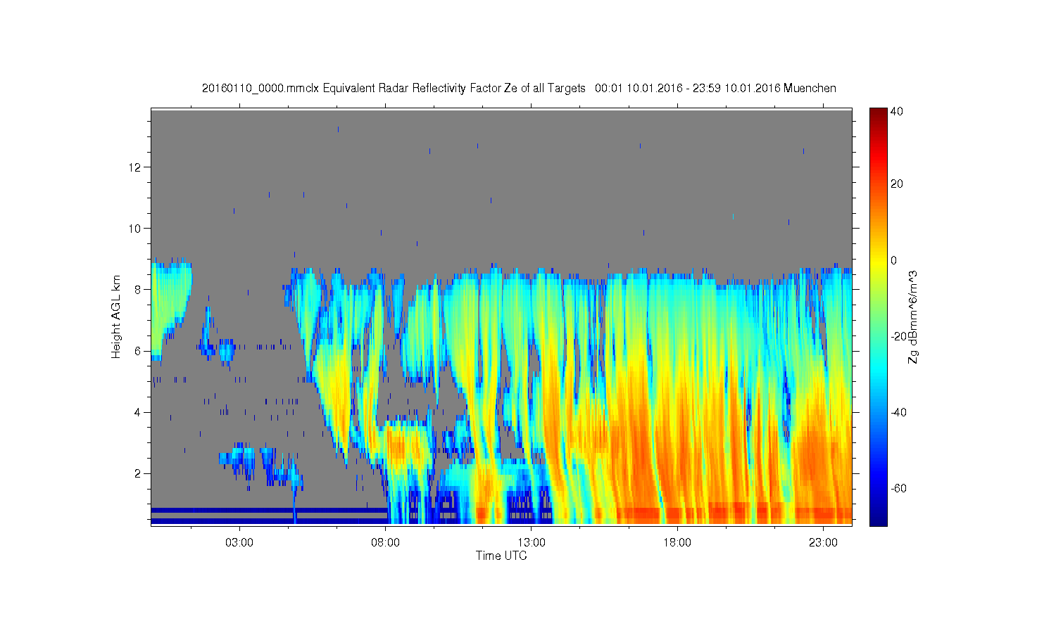The height and width of the screenshot is (633, 1056).
Task: Click the '03:00' time tick label
Action: pos(239,543)
